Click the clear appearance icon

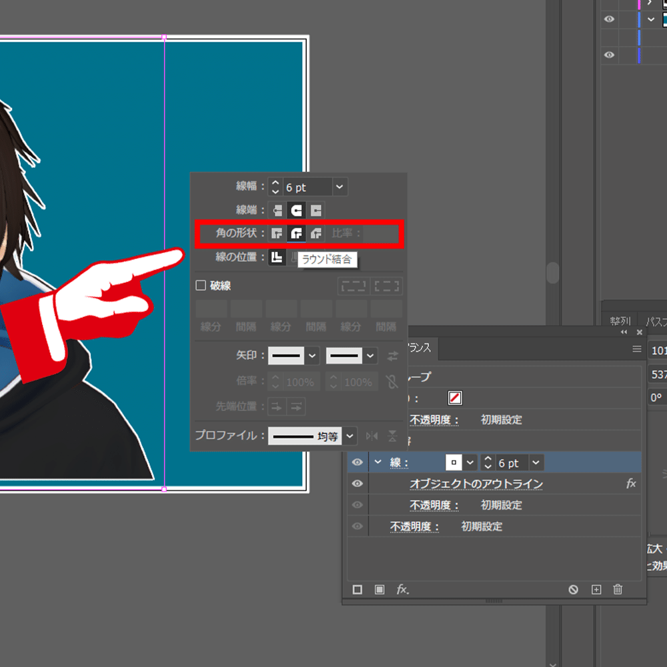tap(574, 590)
